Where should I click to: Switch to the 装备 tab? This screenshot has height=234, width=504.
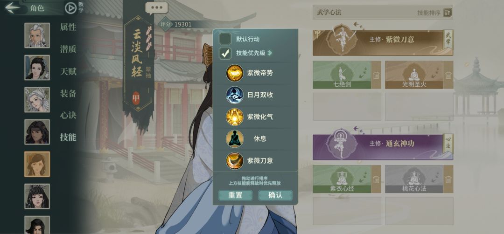click(68, 93)
